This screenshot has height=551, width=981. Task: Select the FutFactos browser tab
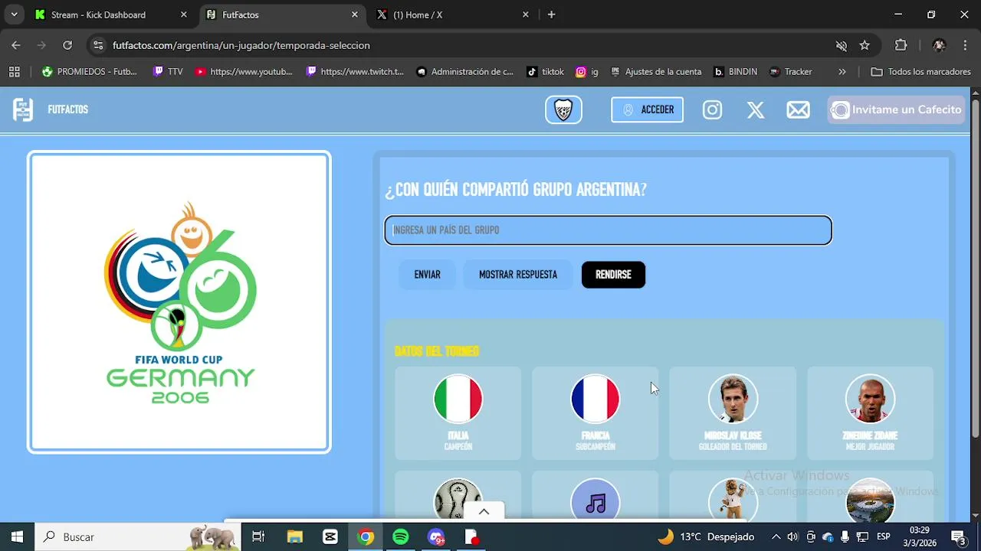pyautogui.click(x=282, y=15)
